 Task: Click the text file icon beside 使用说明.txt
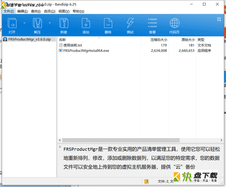point(61,45)
